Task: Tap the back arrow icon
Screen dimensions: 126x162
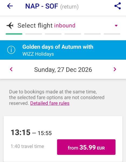Action: pyautogui.click(x=10, y=6)
